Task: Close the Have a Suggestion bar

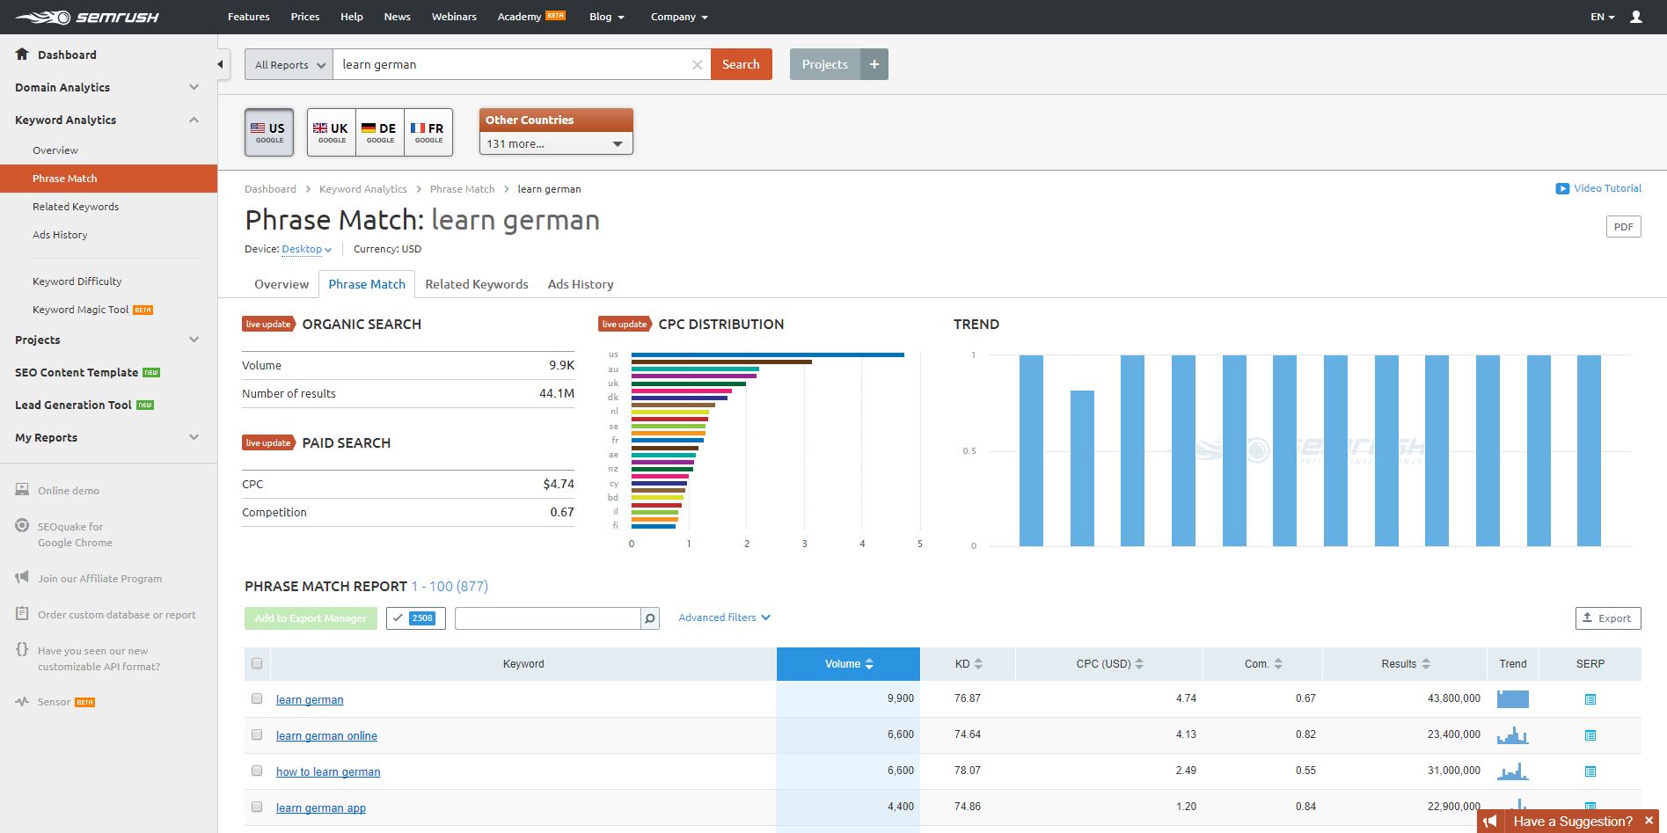Action: click(1649, 821)
